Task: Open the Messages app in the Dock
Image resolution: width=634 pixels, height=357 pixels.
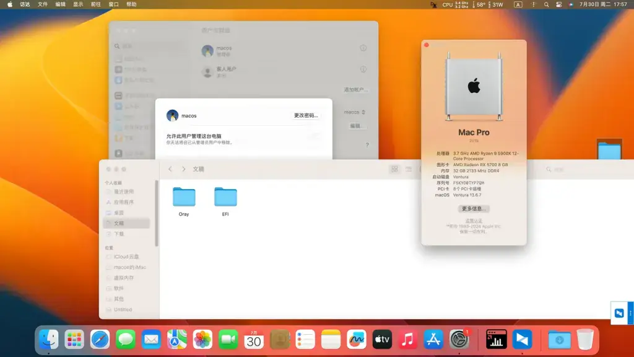Action: [125, 339]
